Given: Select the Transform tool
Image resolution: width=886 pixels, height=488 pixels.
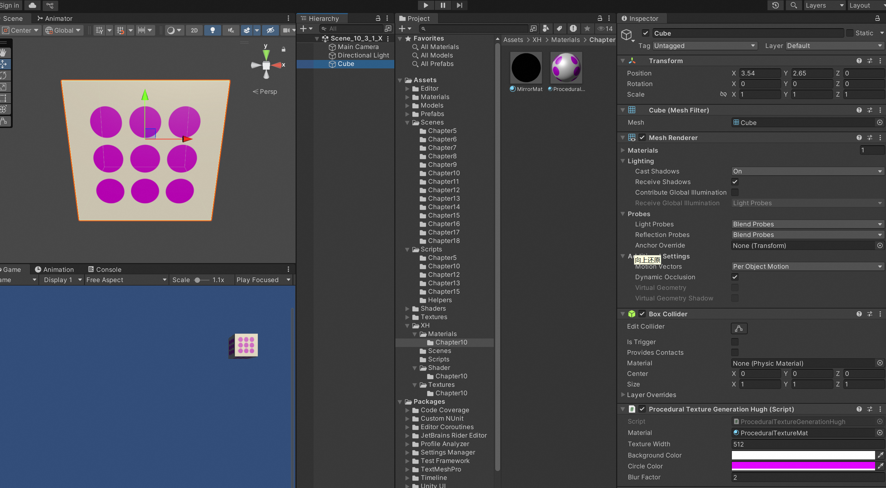Looking at the screenshot, I should tap(4, 109).
